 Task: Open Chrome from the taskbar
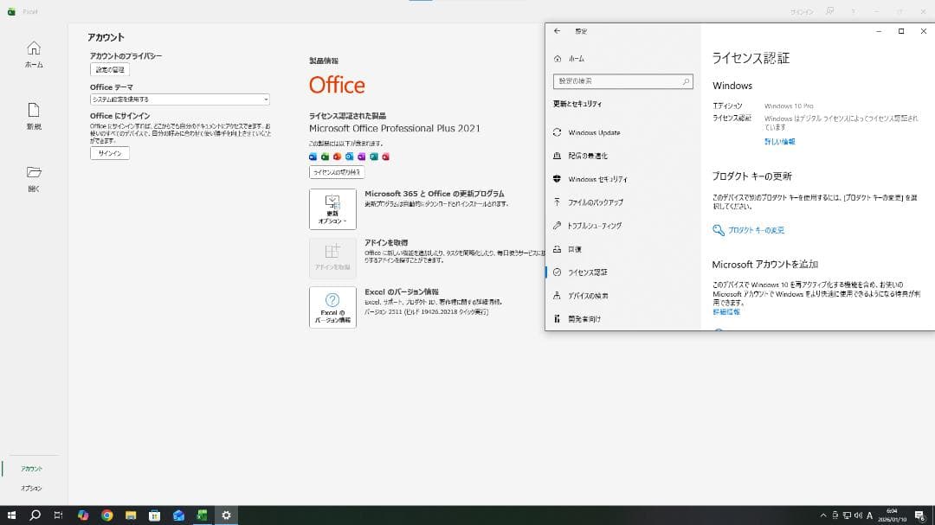coord(106,515)
